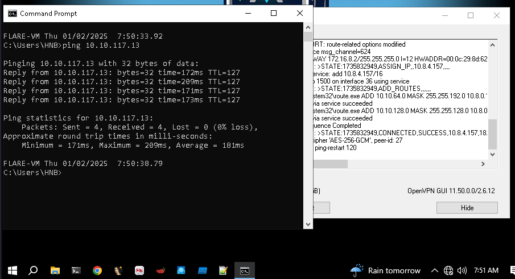Viewport: 515px width, 279px height.
Task: Open the red FN app on the taskbar
Action: pyautogui.click(x=139, y=270)
